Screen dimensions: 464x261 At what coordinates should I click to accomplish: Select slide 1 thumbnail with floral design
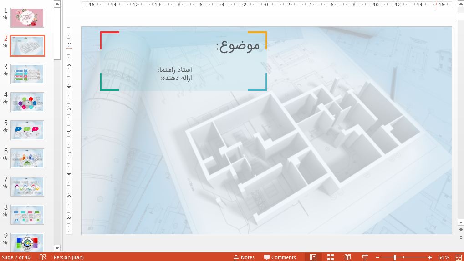[27, 18]
